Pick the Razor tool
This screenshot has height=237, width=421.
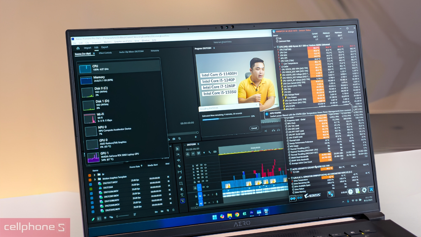click(179, 166)
